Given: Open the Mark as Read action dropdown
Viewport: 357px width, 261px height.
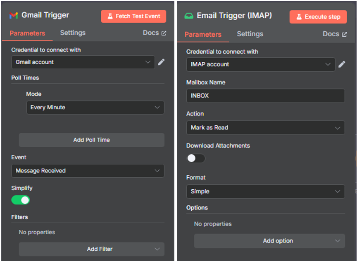Looking at the screenshot, I should [x=265, y=128].
